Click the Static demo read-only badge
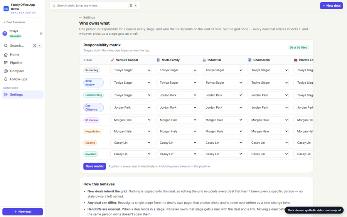Viewport: 347px width, 217px height. pyautogui.click(x=314, y=210)
